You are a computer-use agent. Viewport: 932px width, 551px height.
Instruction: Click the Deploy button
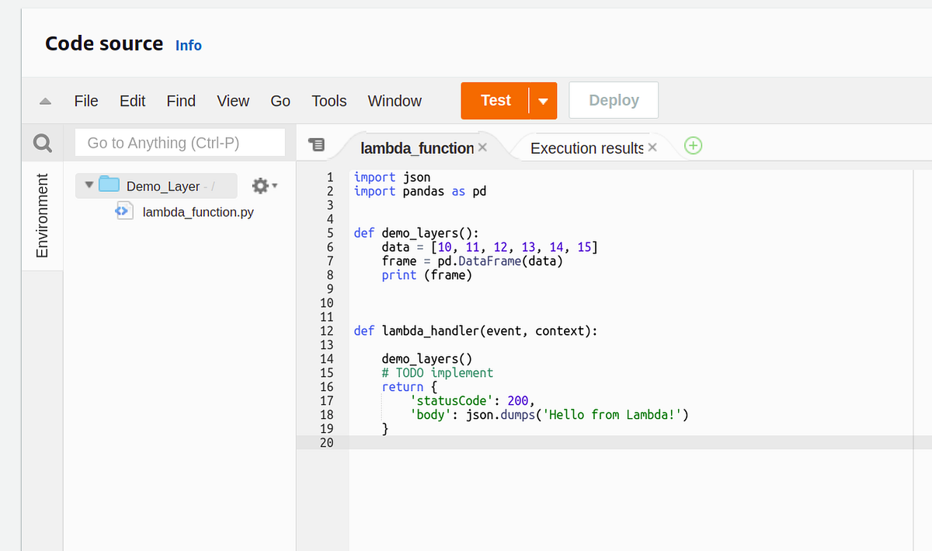pos(614,99)
